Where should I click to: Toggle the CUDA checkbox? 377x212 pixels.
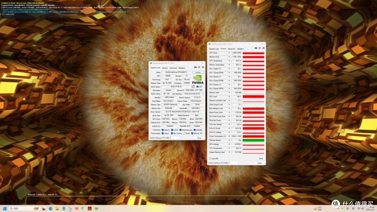[172, 130]
